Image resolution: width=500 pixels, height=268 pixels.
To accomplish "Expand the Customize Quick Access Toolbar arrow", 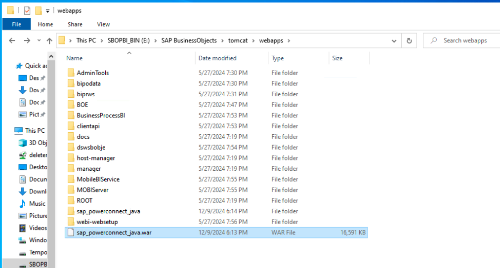I will 47,11.
